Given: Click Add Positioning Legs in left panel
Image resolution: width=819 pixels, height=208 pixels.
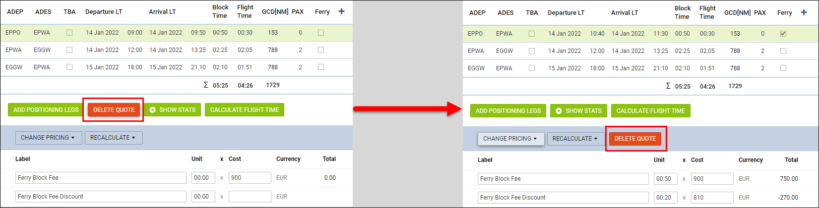Looking at the screenshot, I should (46, 110).
